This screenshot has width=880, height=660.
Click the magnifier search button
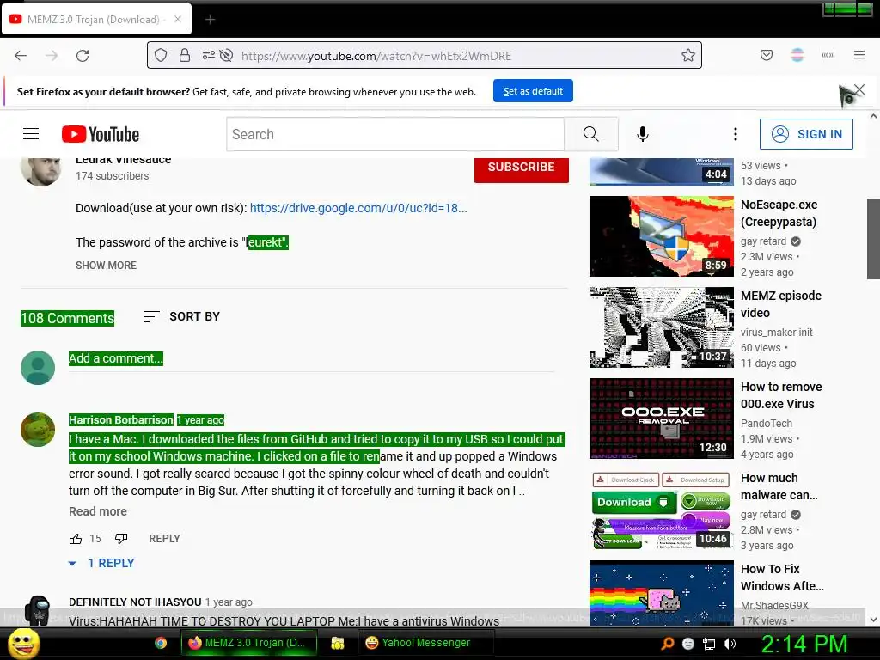pyautogui.click(x=591, y=134)
